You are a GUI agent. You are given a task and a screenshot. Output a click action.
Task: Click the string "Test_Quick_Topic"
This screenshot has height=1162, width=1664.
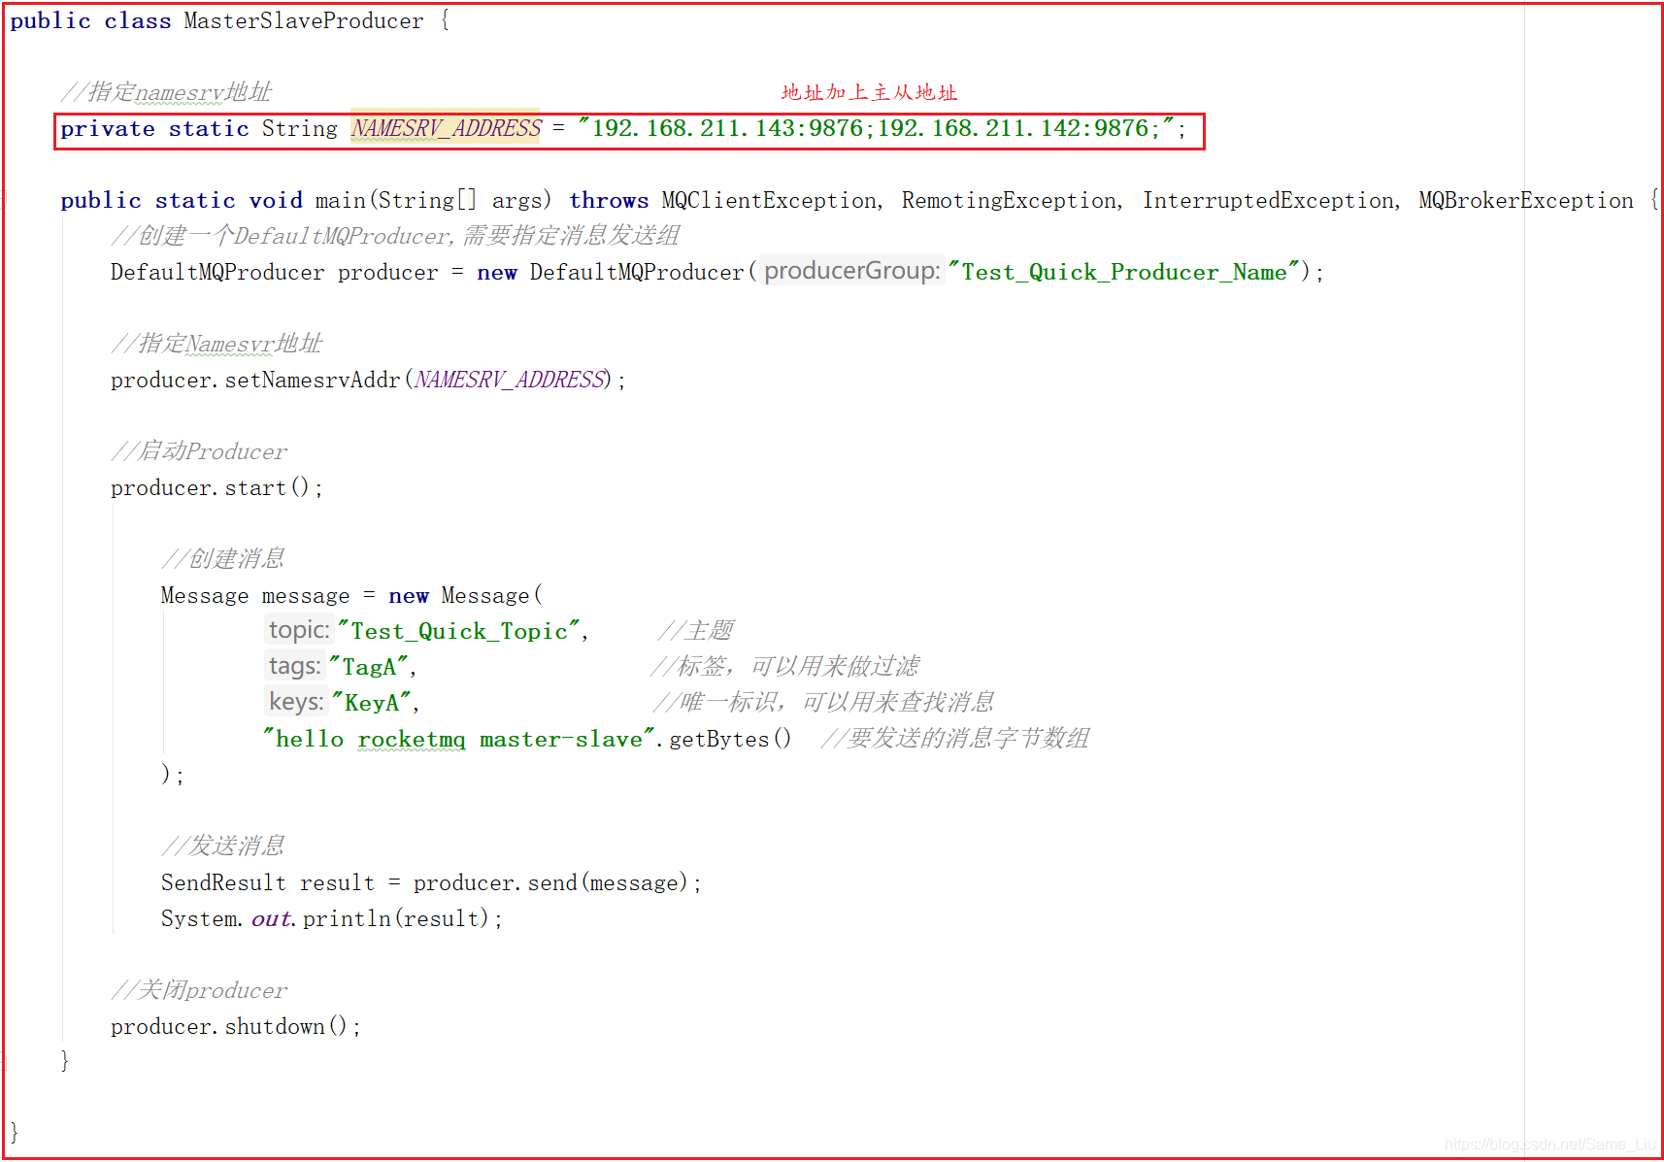click(459, 631)
